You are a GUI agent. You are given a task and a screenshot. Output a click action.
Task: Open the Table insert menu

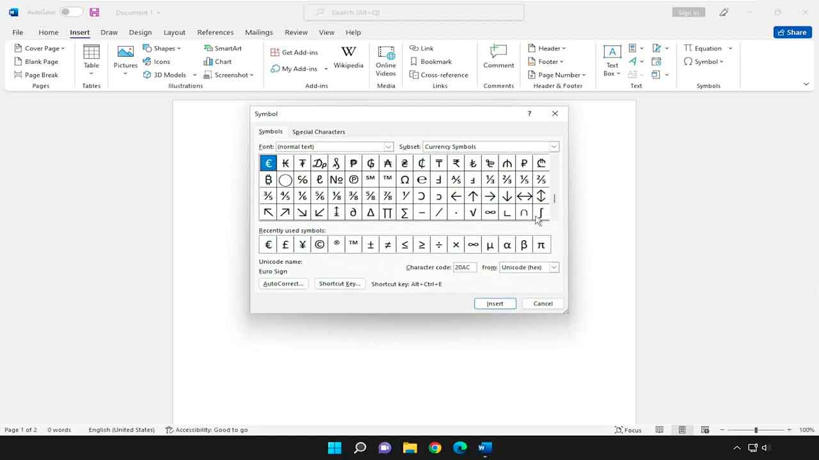pyautogui.click(x=91, y=61)
